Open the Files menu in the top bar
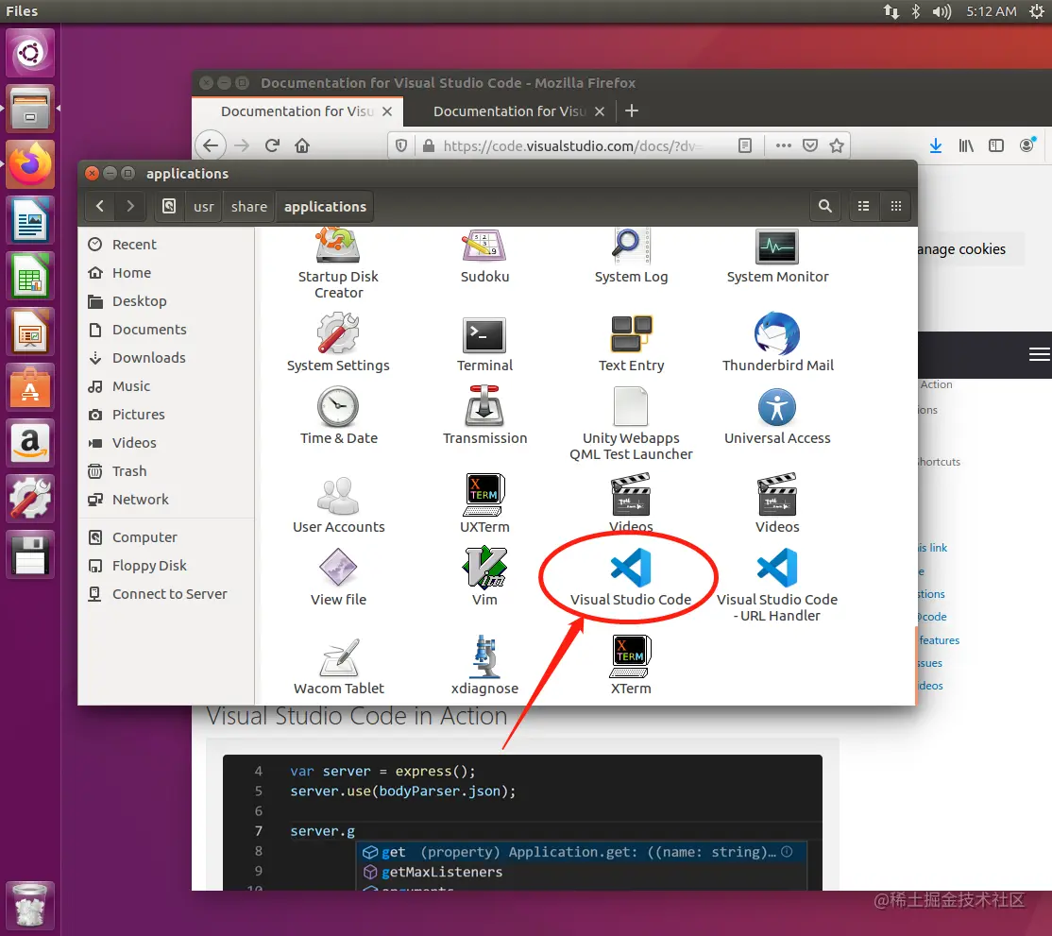The image size is (1052, 936). click(x=22, y=11)
